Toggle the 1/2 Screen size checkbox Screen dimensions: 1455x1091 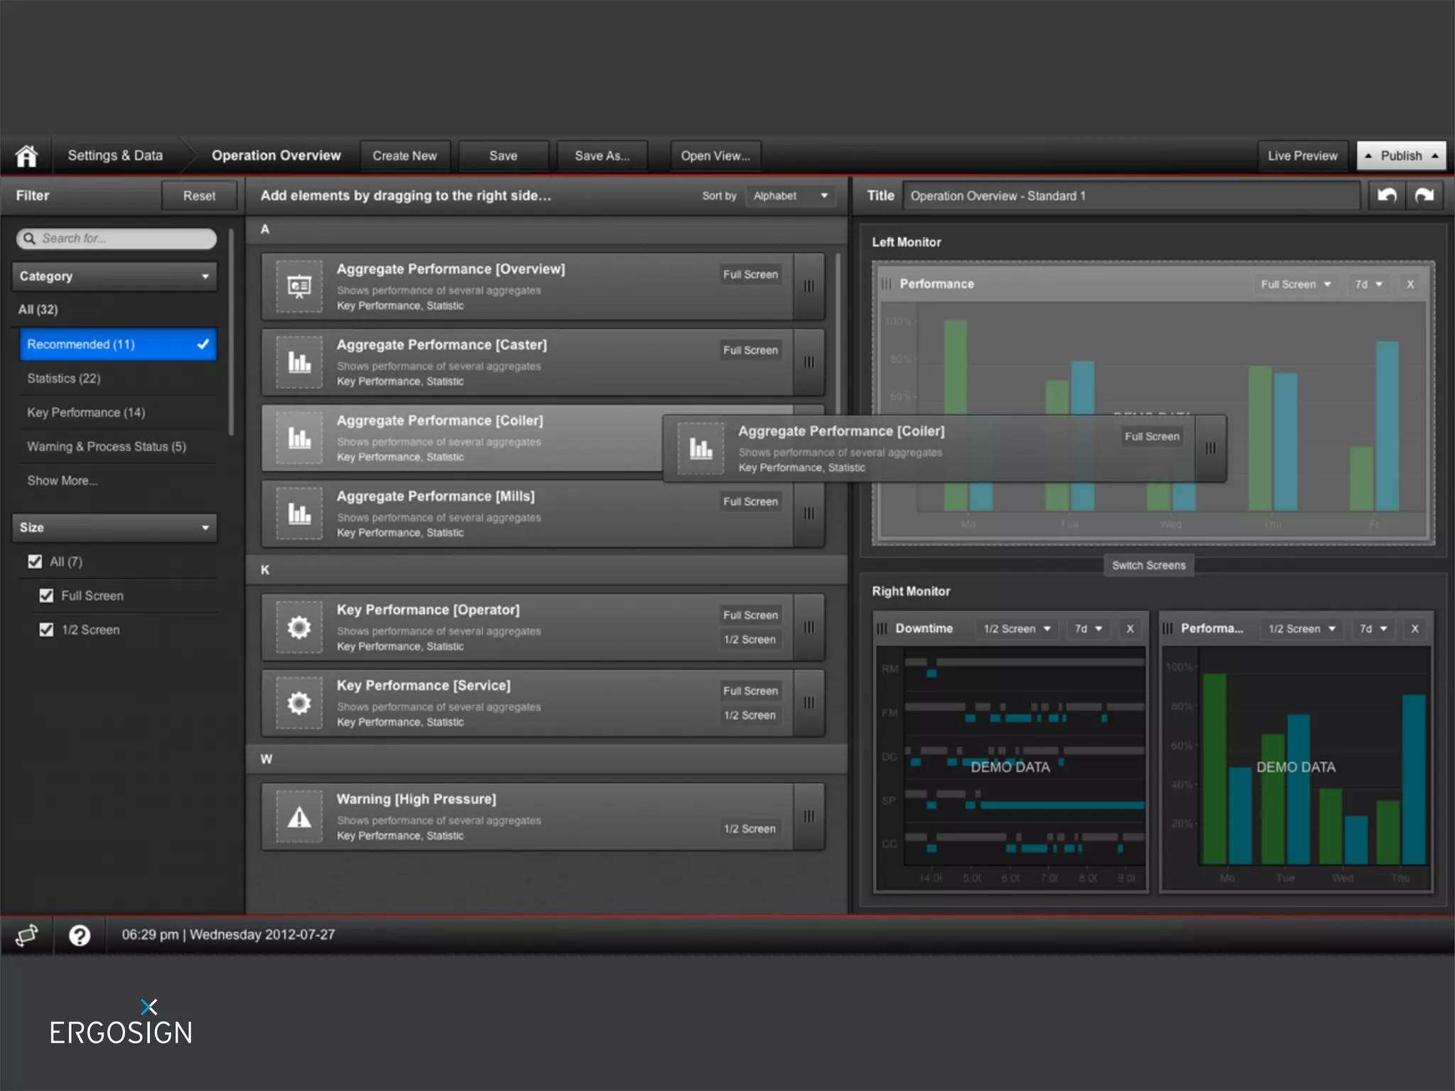tap(47, 629)
